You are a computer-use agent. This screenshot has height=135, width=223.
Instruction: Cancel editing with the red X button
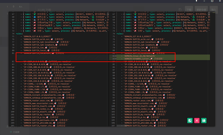pyautogui.click(x=197, y=121)
